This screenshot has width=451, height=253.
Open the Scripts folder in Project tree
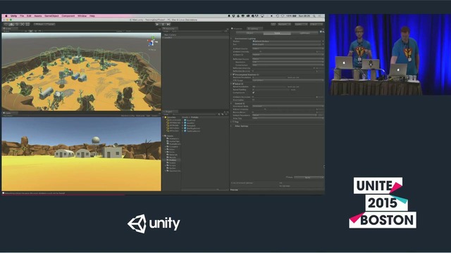coord(172,166)
